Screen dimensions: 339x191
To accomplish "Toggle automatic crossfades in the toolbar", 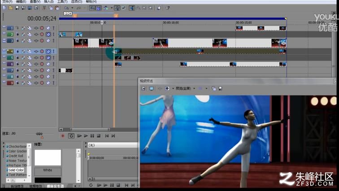I will pos(99,8).
